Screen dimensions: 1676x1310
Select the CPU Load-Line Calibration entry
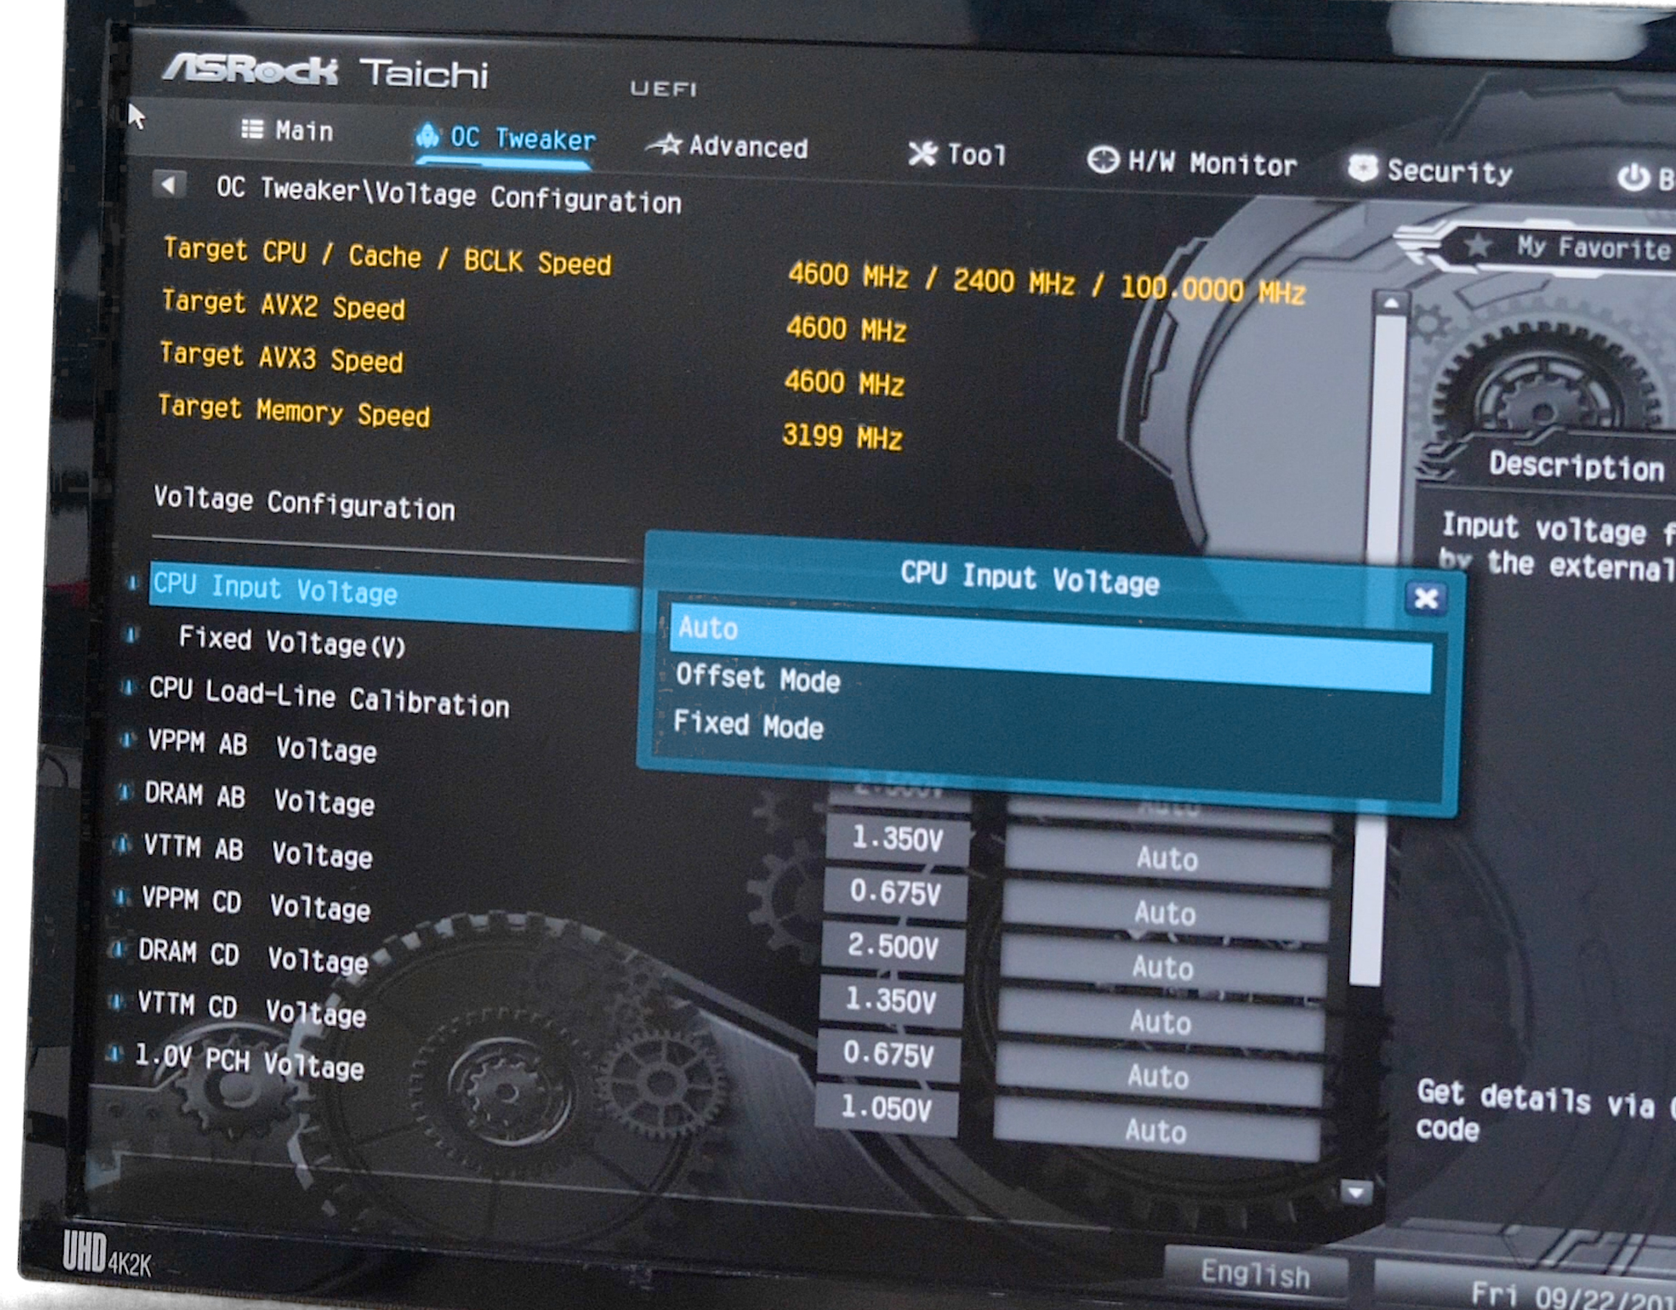328,697
